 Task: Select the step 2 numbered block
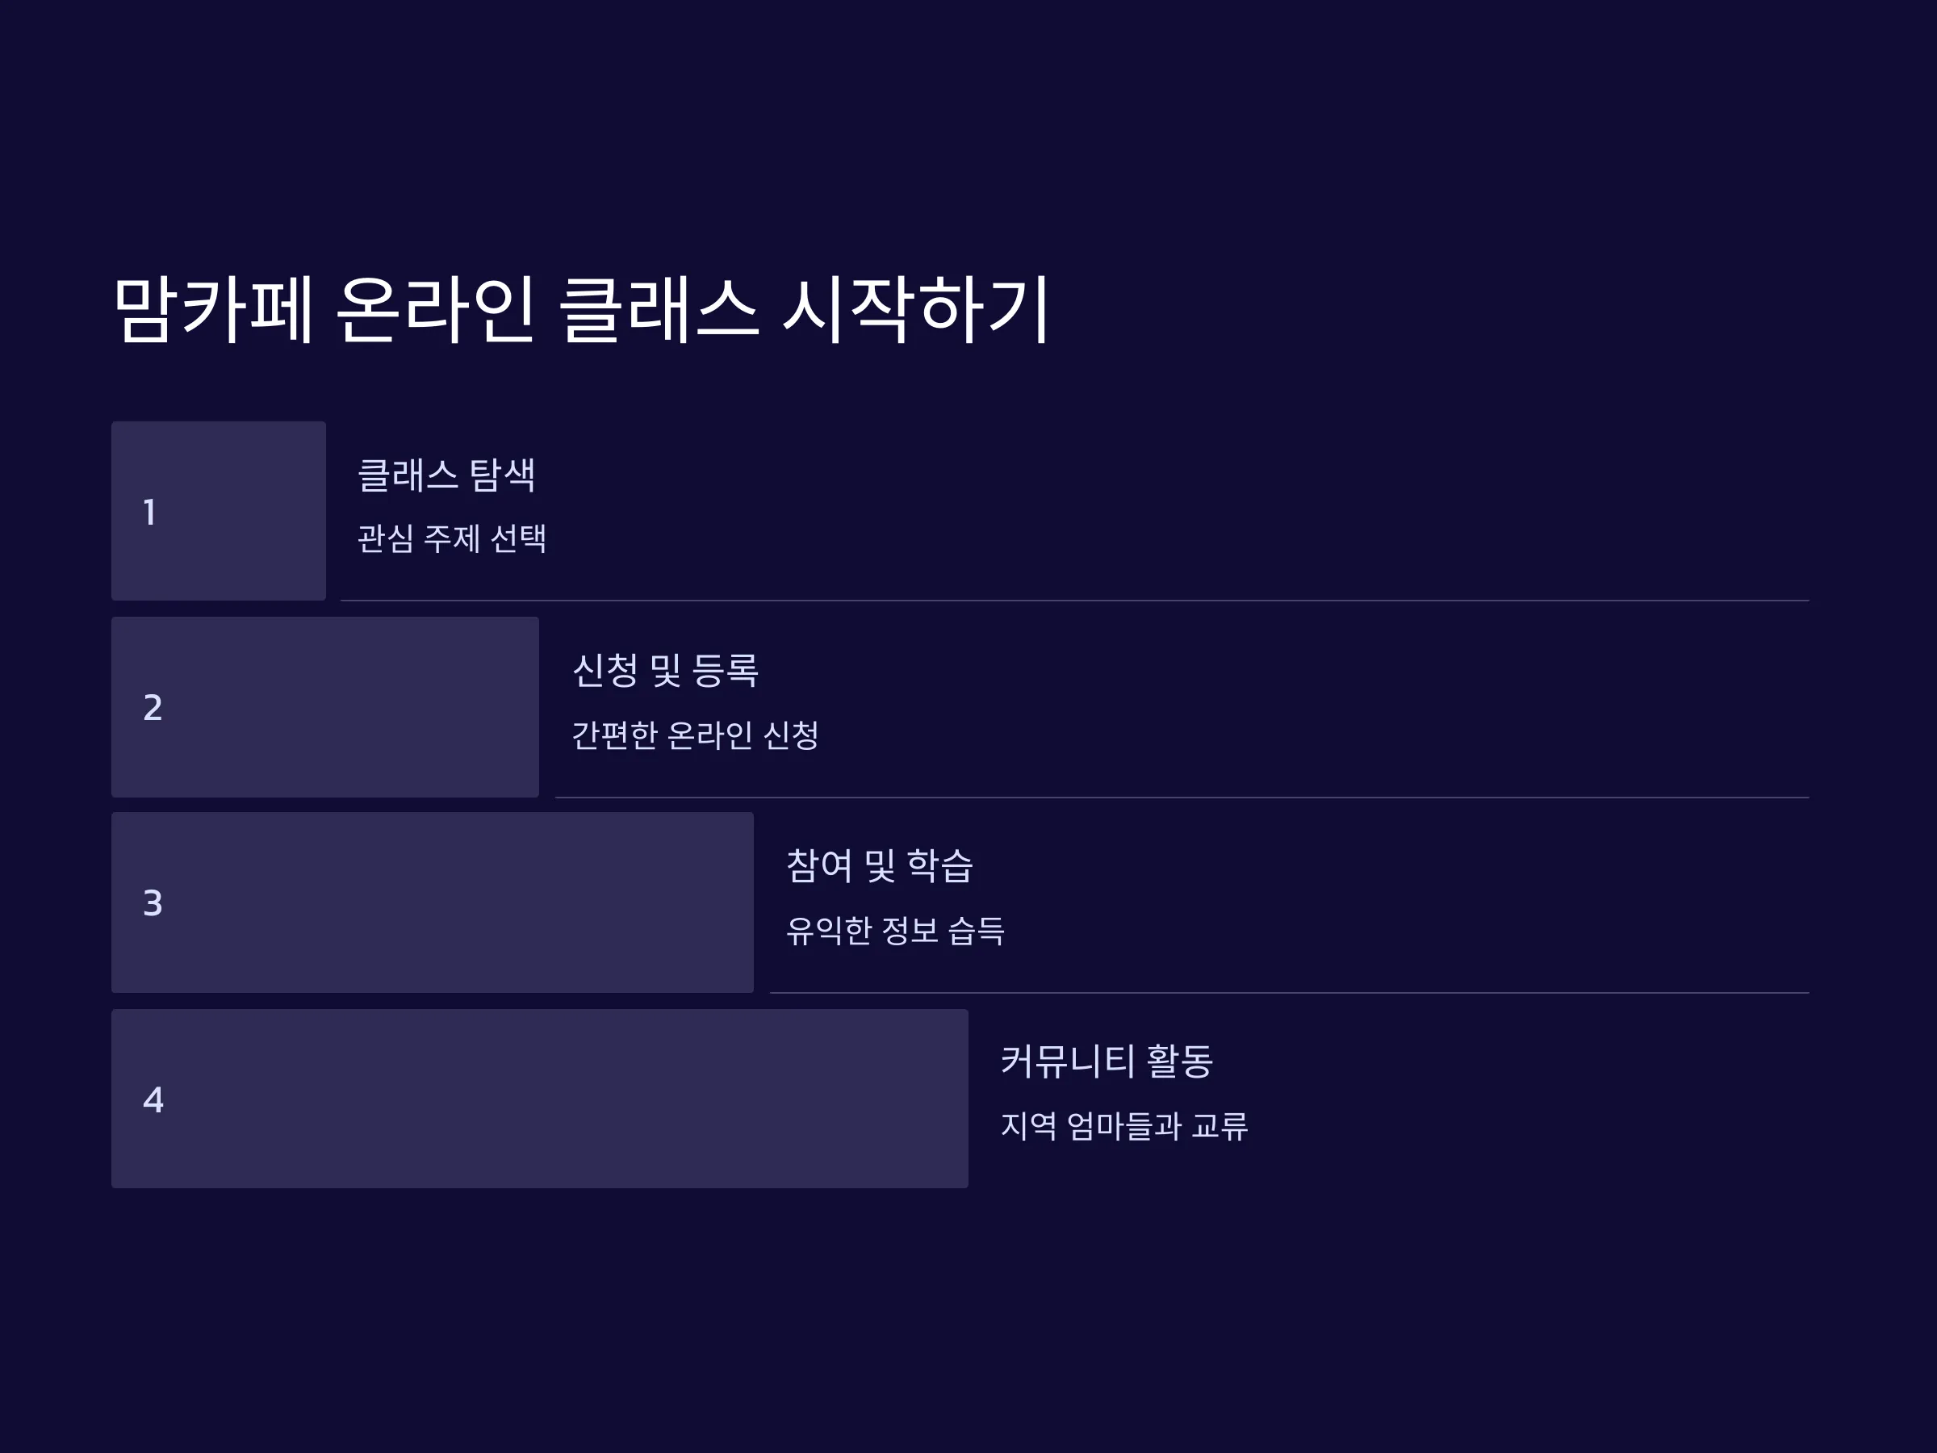(325, 707)
